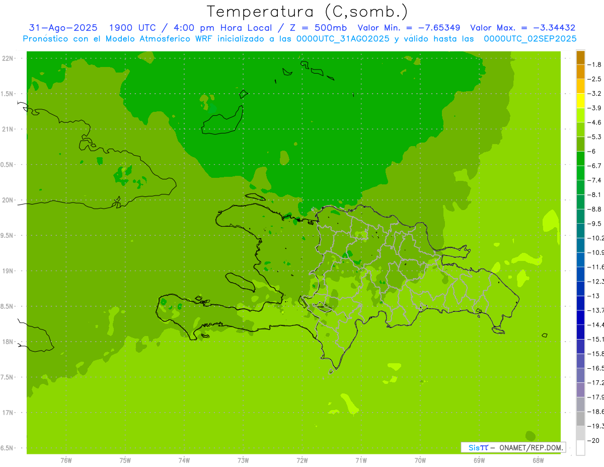Click the '68W' longitude axis label

[x=538, y=460]
